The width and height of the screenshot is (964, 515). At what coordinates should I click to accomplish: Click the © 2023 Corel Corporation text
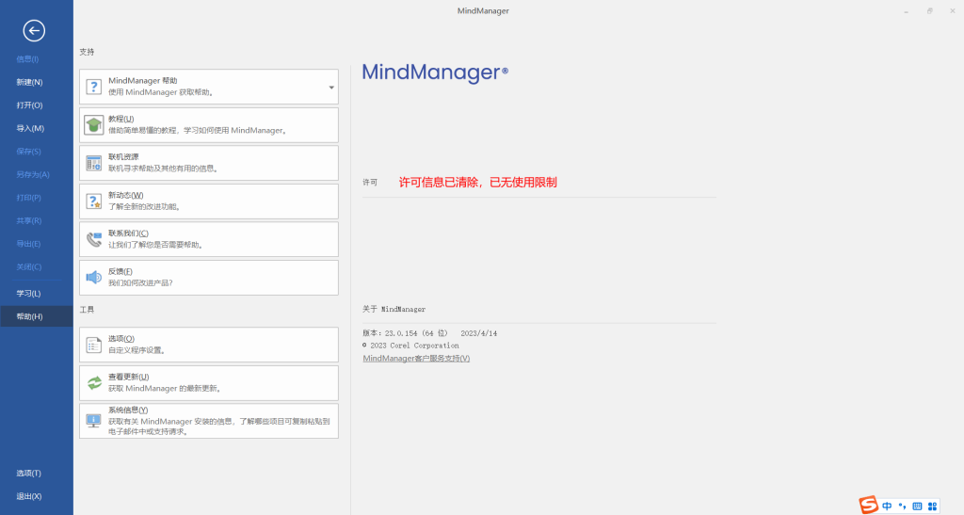pos(410,346)
